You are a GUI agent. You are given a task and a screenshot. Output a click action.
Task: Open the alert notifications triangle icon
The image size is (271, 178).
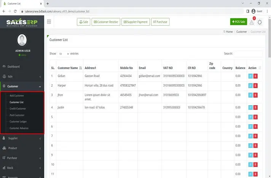[x=252, y=22]
